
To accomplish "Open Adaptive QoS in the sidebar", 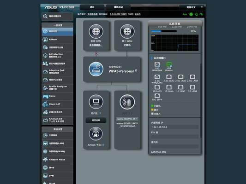I will [x=57, y=72].
